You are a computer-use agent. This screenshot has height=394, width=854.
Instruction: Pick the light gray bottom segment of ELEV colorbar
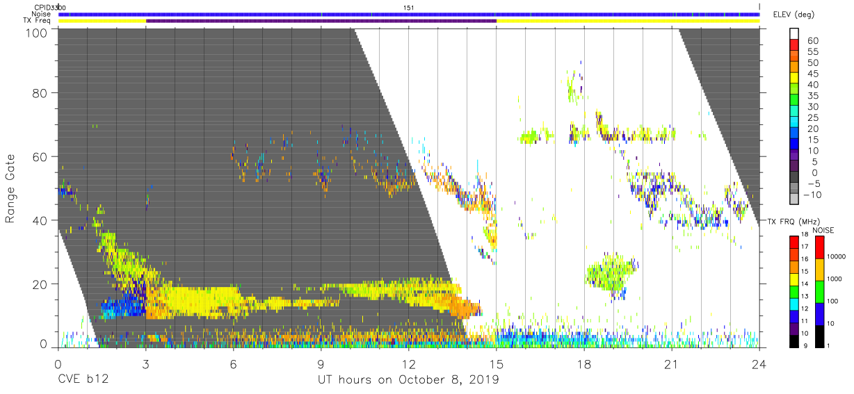tap(793, 199)
